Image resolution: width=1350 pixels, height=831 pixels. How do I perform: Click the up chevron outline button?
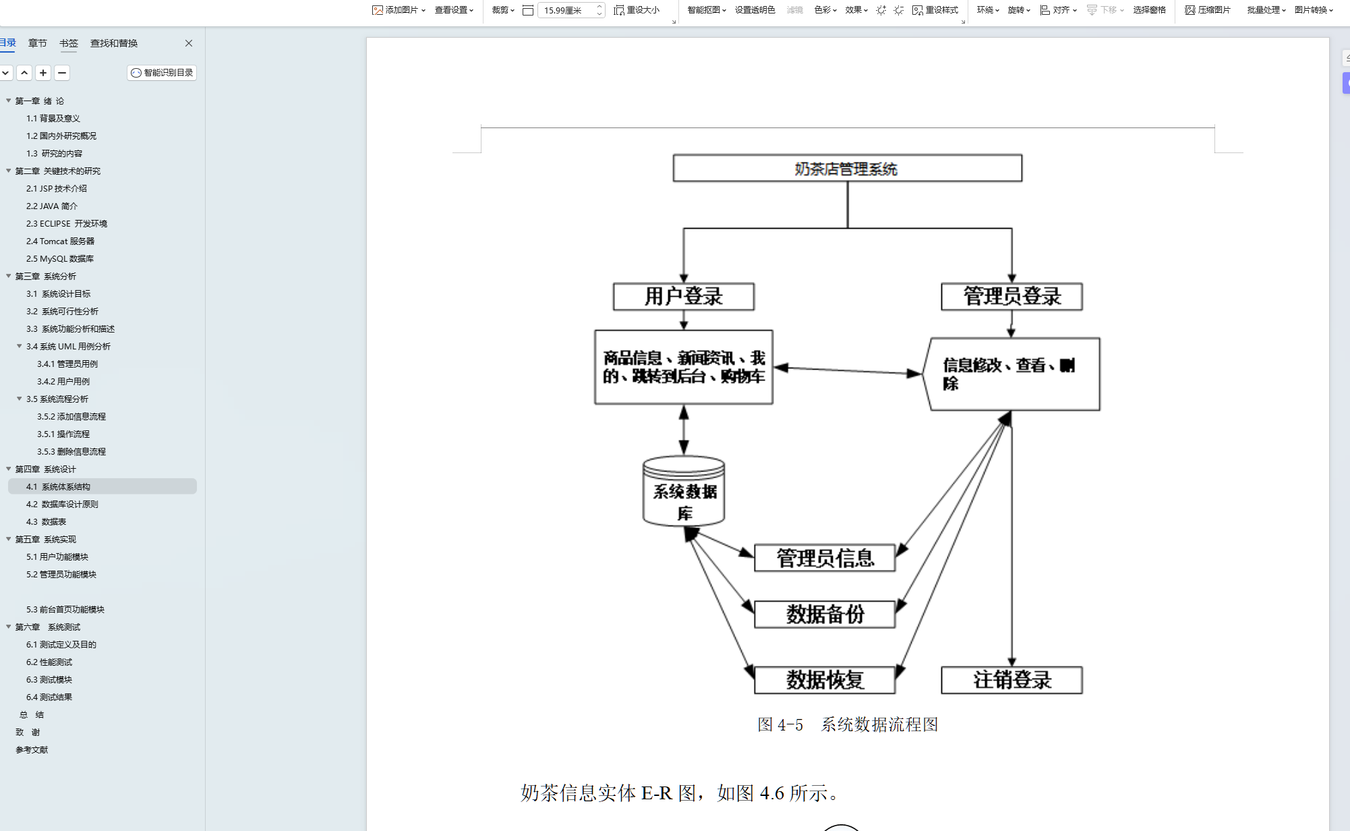[x=24, y=73]
